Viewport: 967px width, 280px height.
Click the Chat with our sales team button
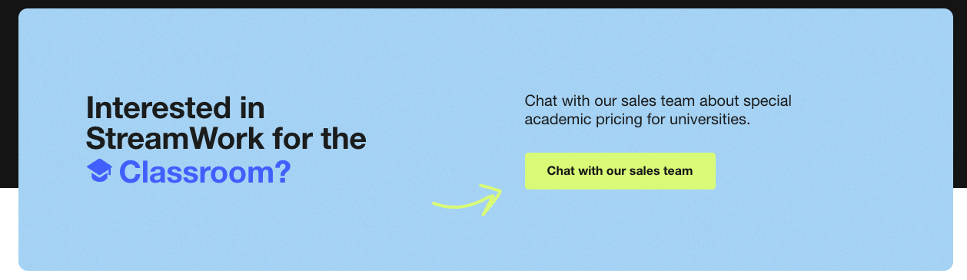[620, 171]
